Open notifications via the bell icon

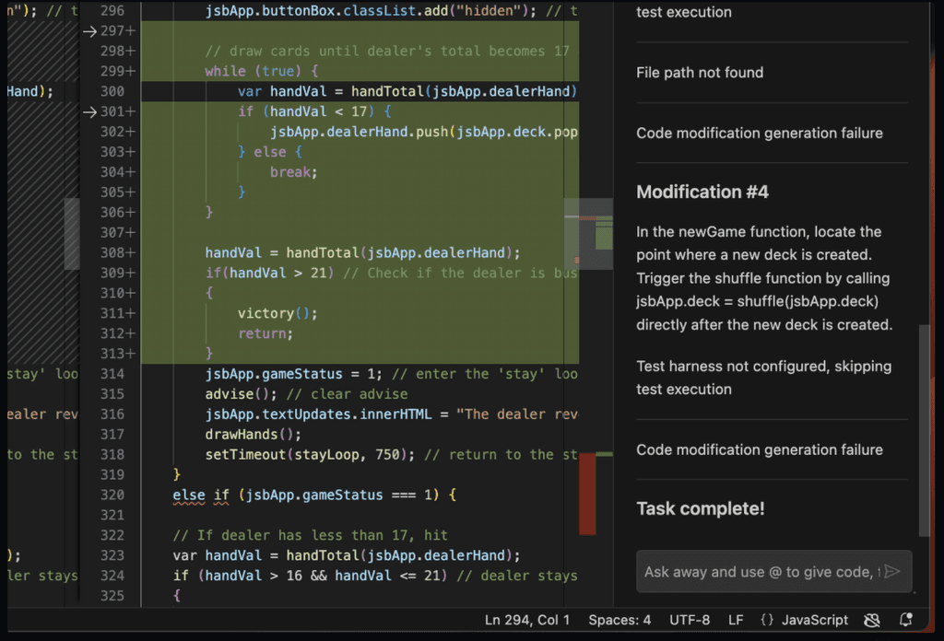(904, 620)
